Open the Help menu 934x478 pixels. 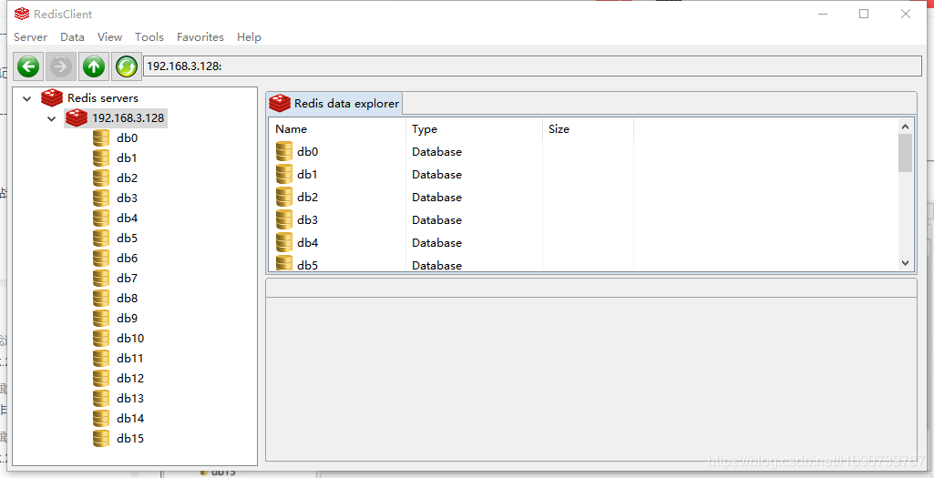(249, 37)
